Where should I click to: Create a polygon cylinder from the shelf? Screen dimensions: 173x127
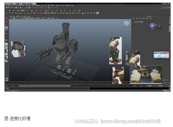(16, 13)
